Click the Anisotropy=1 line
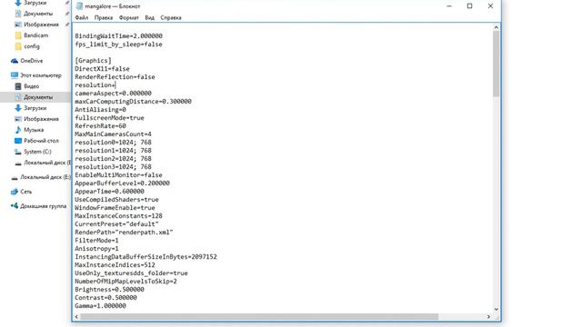The image size is (582, 327). [x=97, y=249]
